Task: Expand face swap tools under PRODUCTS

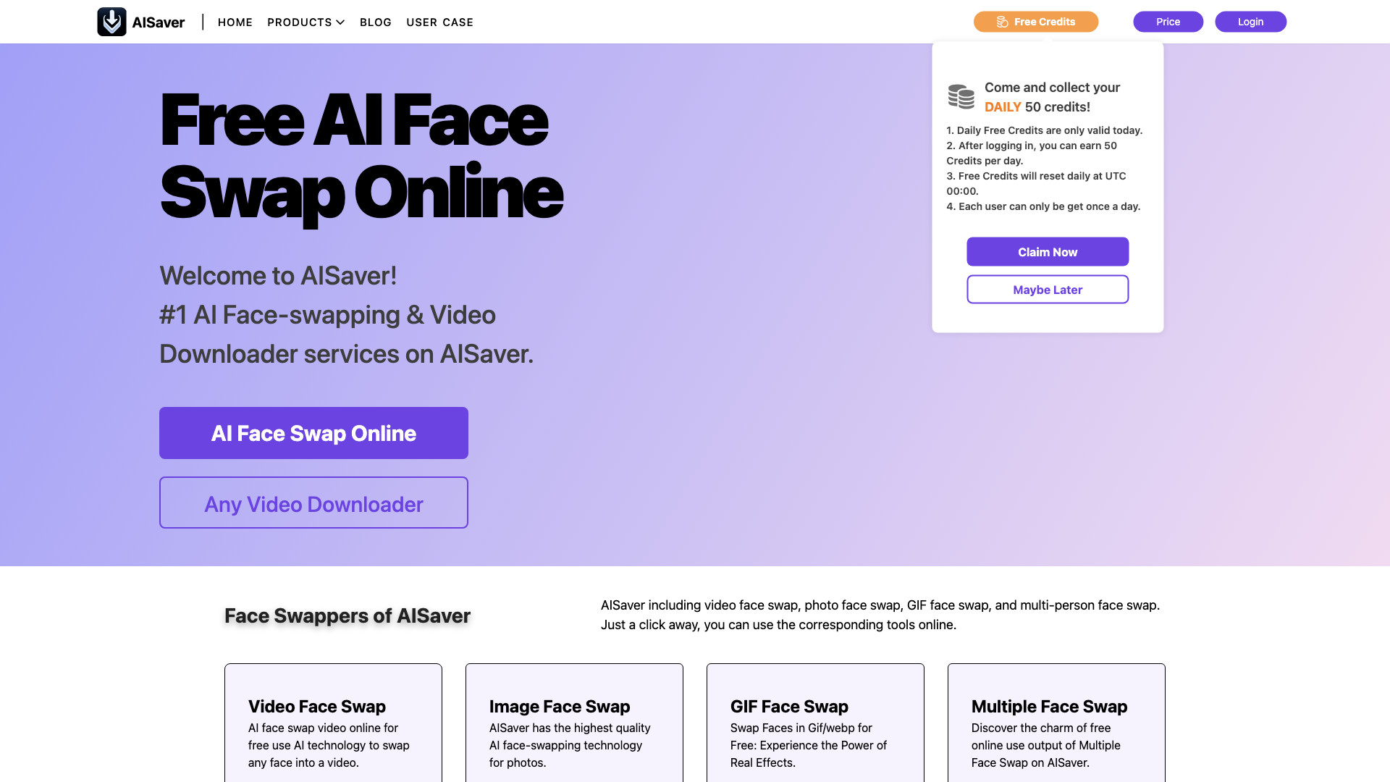Action: click(306, 21)
